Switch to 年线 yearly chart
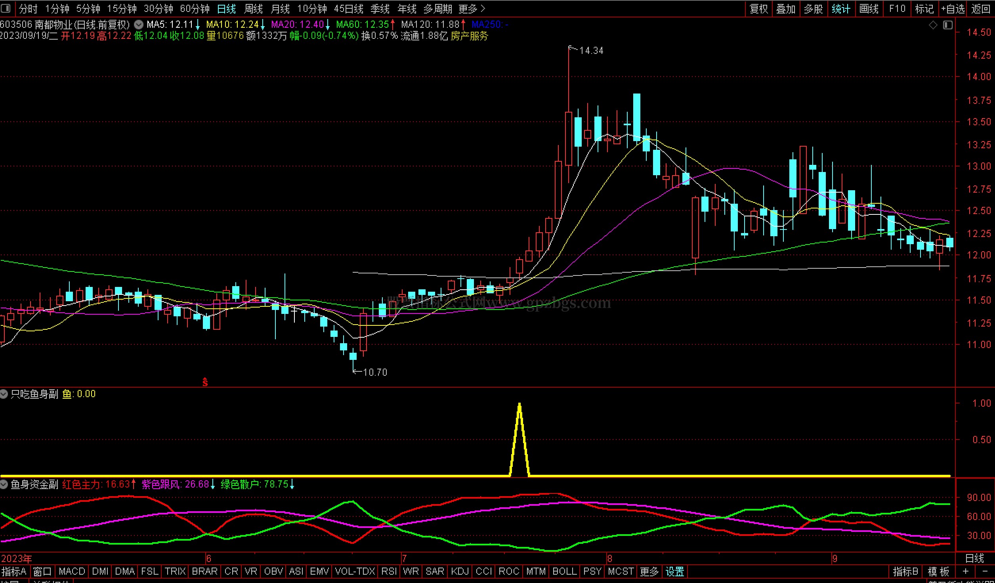This screenshot has width=995, height=583. click(407, 9)
